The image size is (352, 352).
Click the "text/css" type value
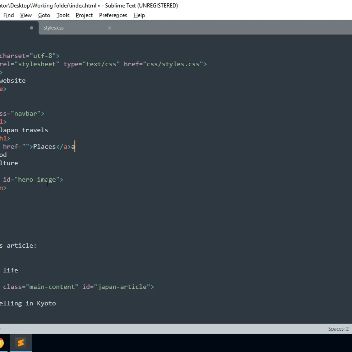click(x=101, y=64)
